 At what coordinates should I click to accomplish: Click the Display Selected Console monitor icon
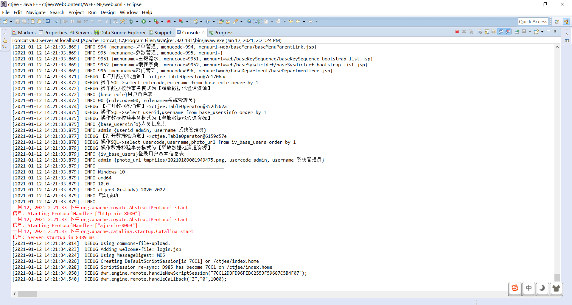click(x=524, y=32)
